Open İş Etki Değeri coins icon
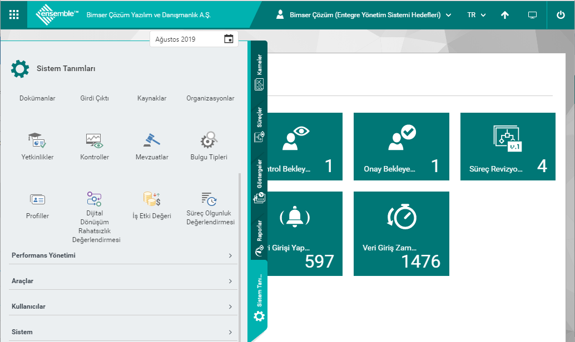575x342 pixels. click(152, 199)
